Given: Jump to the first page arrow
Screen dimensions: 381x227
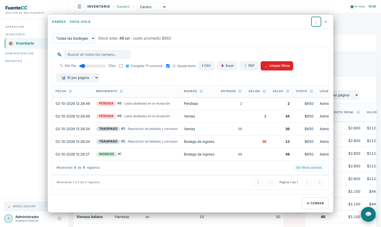Looking at the screenshot, I should [258, 182].
